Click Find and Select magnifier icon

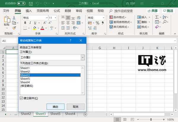[x=165, y=22]
